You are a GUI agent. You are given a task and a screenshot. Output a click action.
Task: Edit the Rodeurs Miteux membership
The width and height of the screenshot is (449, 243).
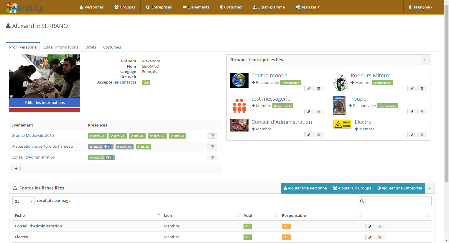pyautogui.click(x=412, y=88)
